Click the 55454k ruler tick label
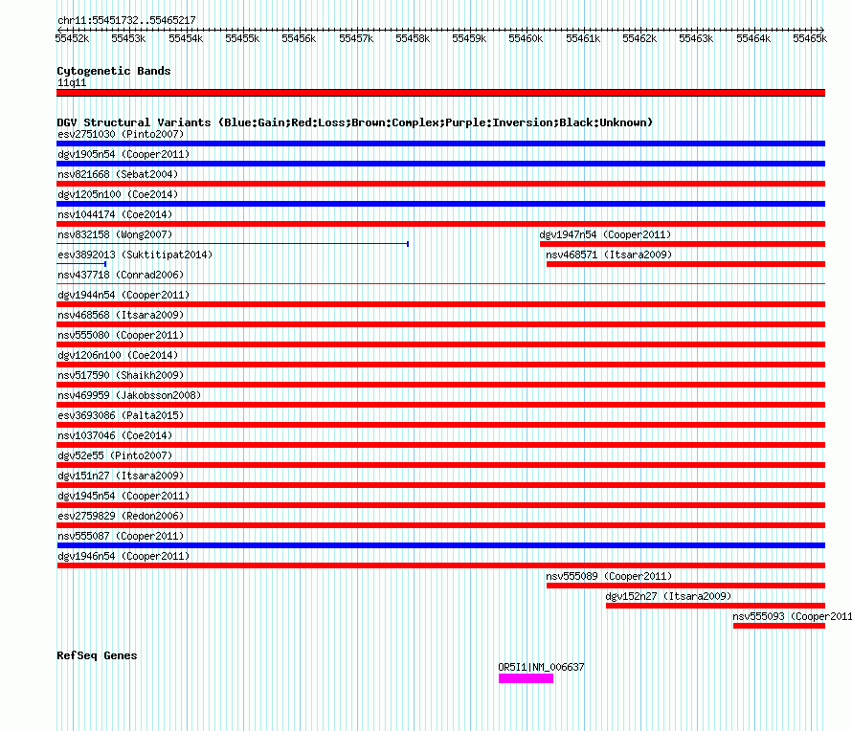The height and width of the screenshot is (731, 852). coord(186,38)
